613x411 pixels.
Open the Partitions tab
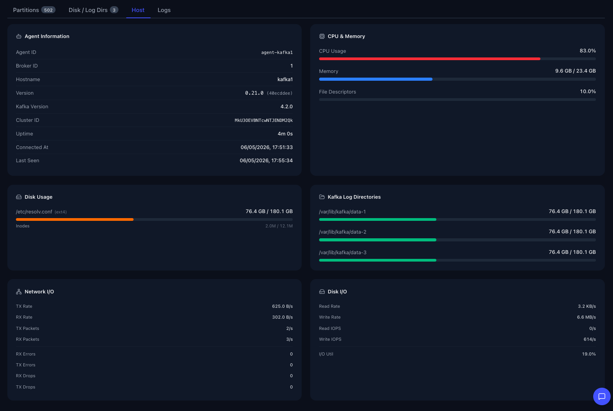coord(34,10)
